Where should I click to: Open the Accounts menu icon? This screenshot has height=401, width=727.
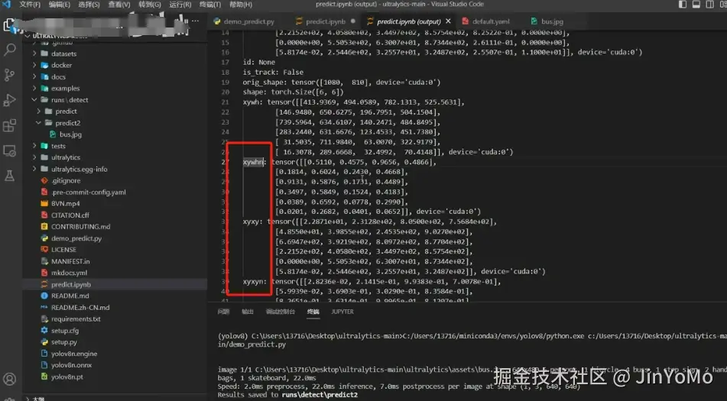point(9,380)
